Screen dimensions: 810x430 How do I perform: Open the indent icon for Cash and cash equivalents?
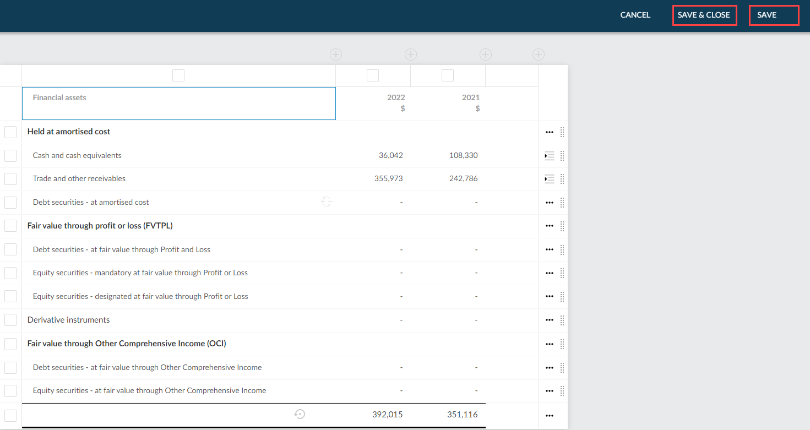tap(549, 156)
